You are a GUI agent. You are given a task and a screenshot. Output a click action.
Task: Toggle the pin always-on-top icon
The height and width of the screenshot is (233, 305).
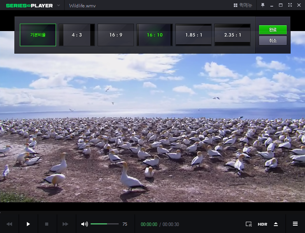[x=263, y=5]
